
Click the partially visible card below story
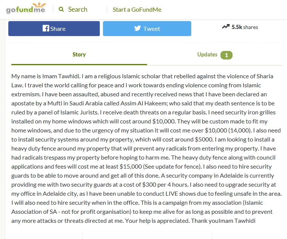coord(147,235)
